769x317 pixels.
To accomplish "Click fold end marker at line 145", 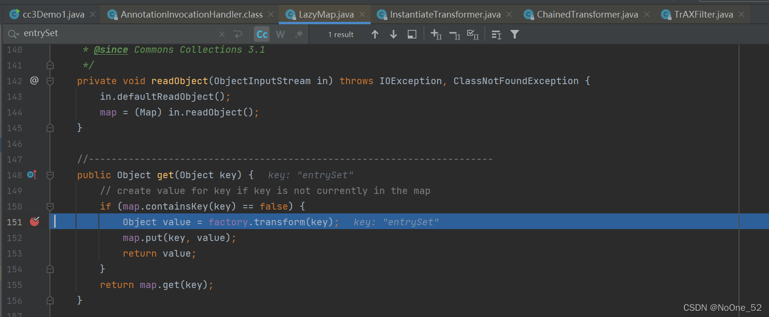I will [50, 128].
